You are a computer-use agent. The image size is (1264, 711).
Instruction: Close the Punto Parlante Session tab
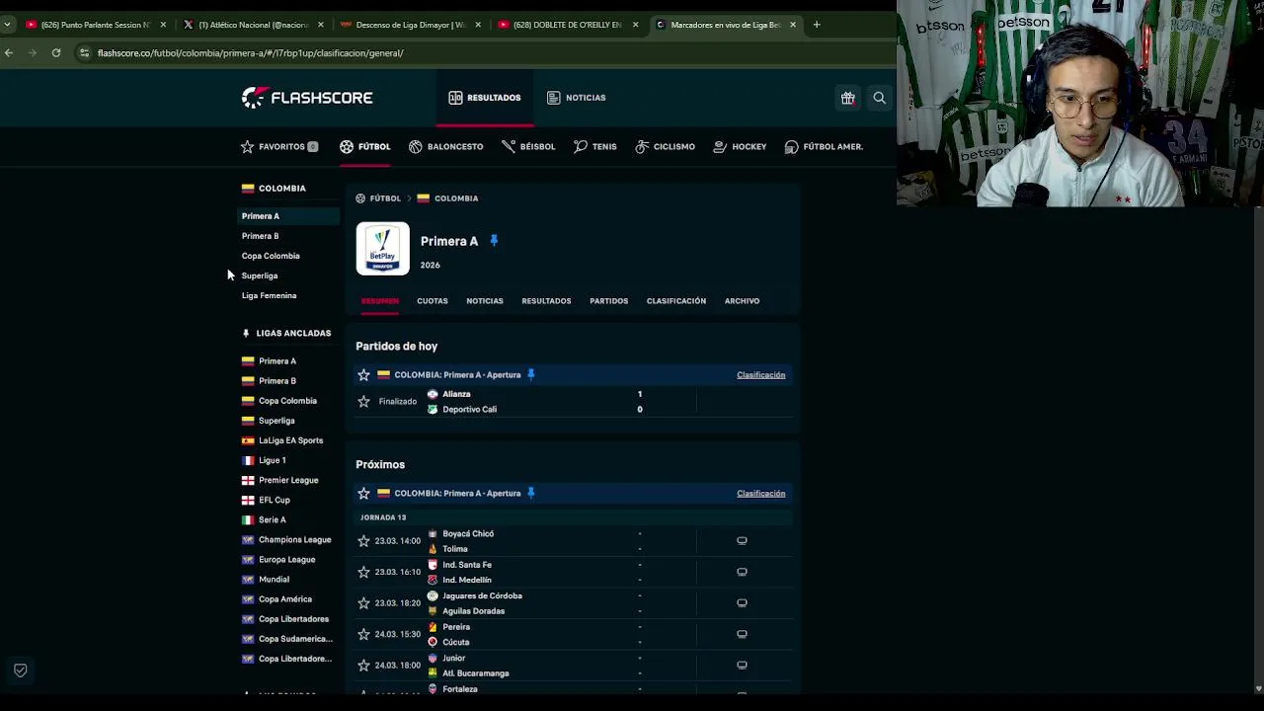click(x=163, y=25)
